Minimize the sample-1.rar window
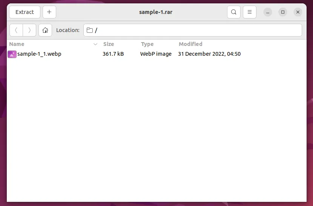This screenshot has width=313, height=206. pos(267,12)
